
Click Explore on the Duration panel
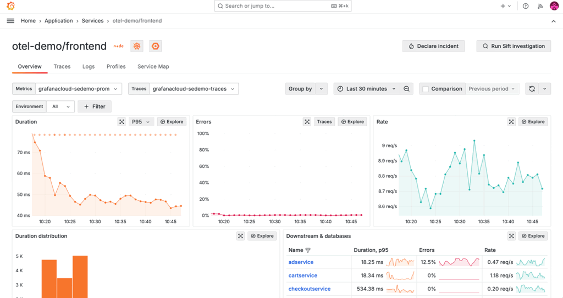click(172, 122)
